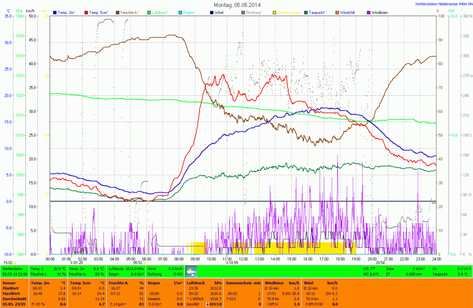
Task: Click the 12:00 mark on time axis
Action: (x=243, y=259)
